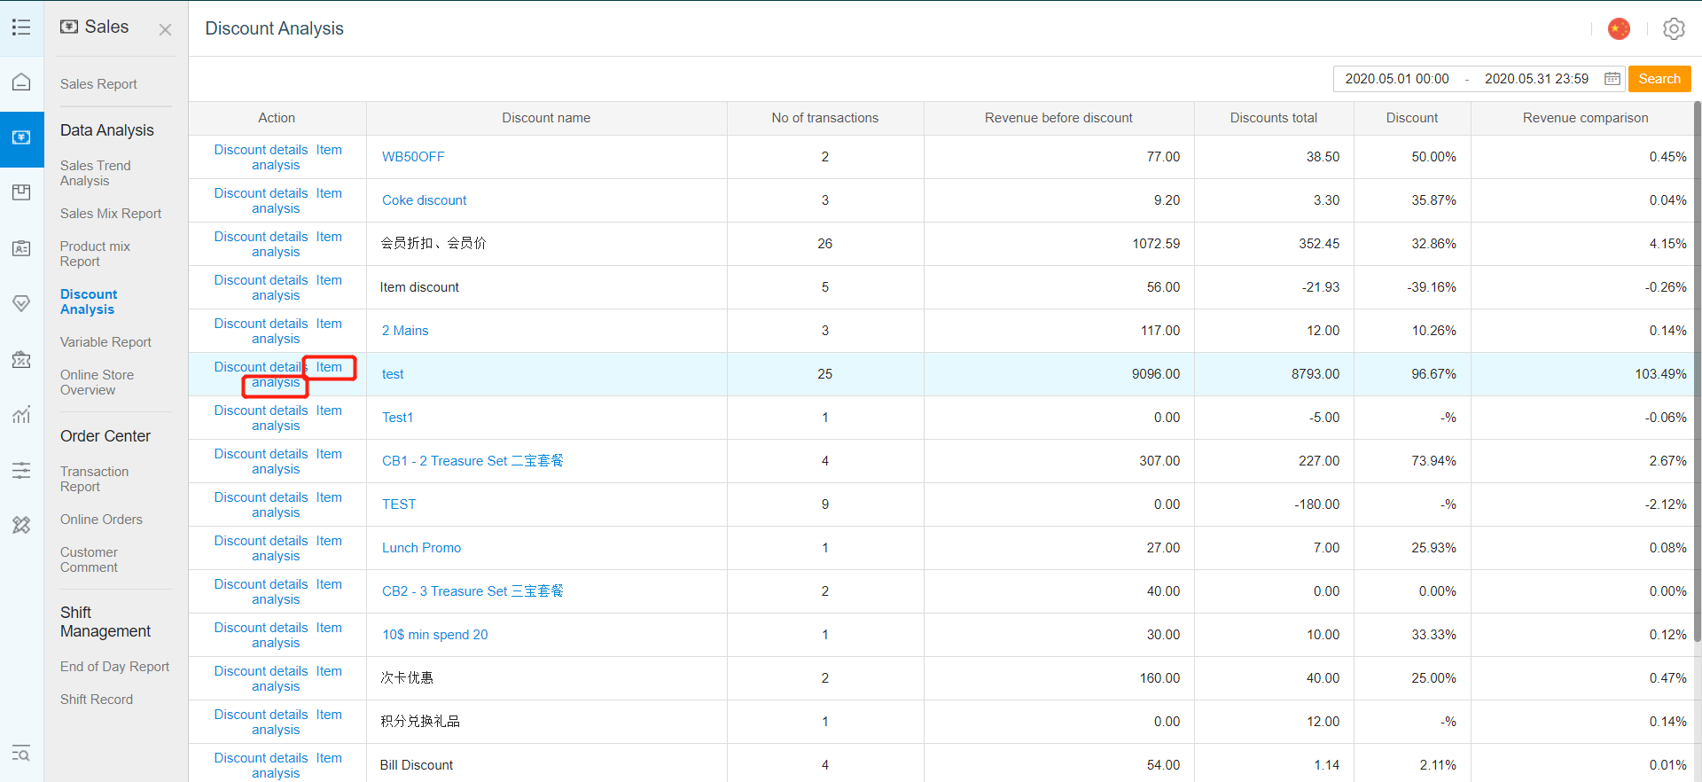Click Discount details in Bill Discount row
Image resolution: width=1702 pixels, height=782 pixels.
pyautogui.click(x=261, y=758)
